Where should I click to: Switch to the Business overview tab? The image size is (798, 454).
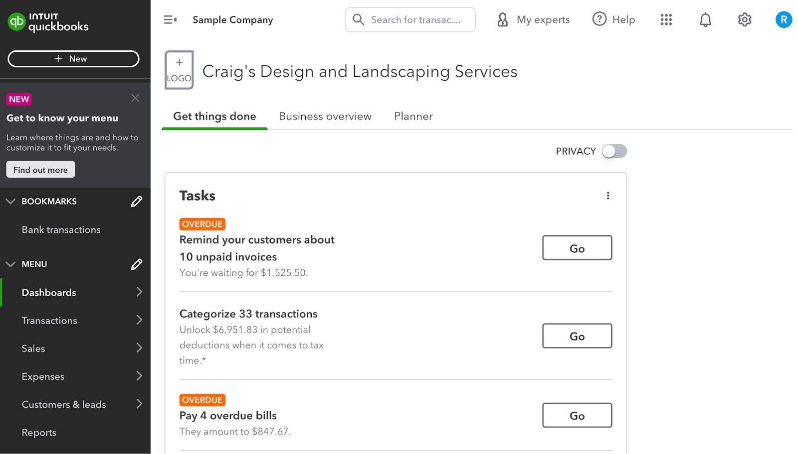pos(325,116)
